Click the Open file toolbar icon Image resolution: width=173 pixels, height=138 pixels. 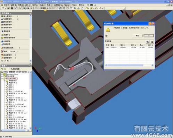tap(8, 8)
